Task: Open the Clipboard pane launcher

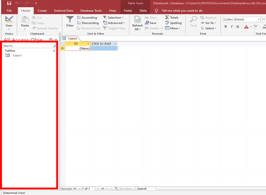Action: coord(60,34)
